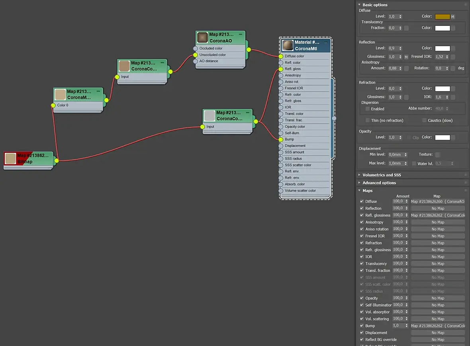Collapse the Basic options rollout

[x=359, y=5]
